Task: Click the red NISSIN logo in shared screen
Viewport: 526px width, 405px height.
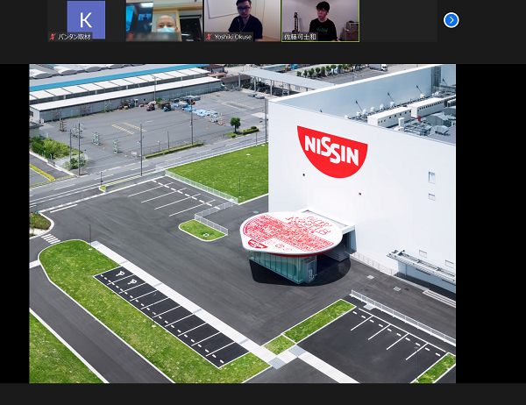Action: point(331,150)
